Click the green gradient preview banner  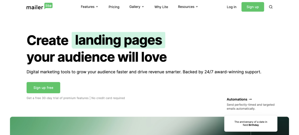pyautogui.click(x=117, y=126)
